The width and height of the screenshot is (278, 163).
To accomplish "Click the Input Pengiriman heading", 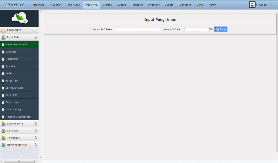I will coord(160,20).
